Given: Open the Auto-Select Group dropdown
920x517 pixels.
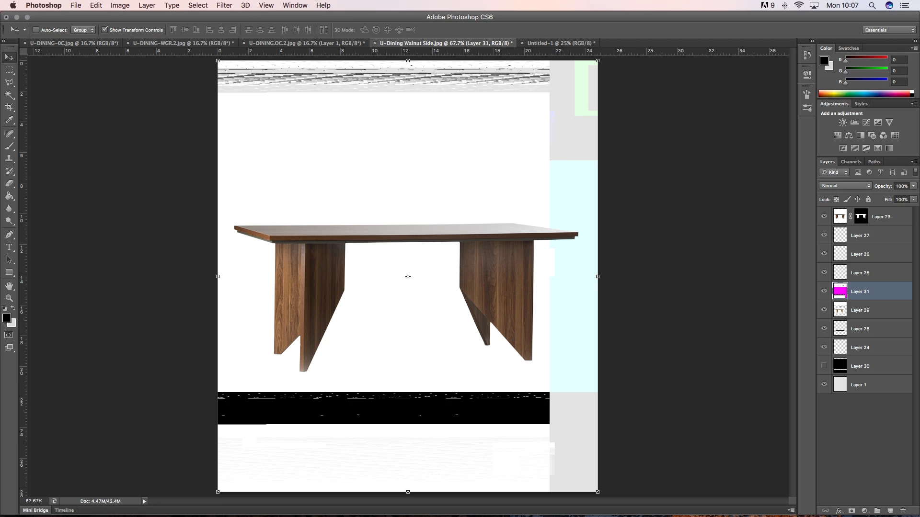Looking at the screenshot, I should [83, 30].
